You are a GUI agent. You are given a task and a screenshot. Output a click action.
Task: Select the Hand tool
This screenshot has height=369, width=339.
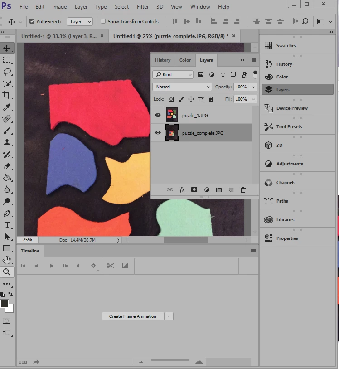coord(7,260)
